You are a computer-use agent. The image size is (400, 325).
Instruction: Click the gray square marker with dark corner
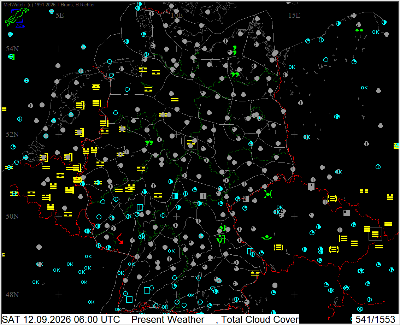point(346,213)
